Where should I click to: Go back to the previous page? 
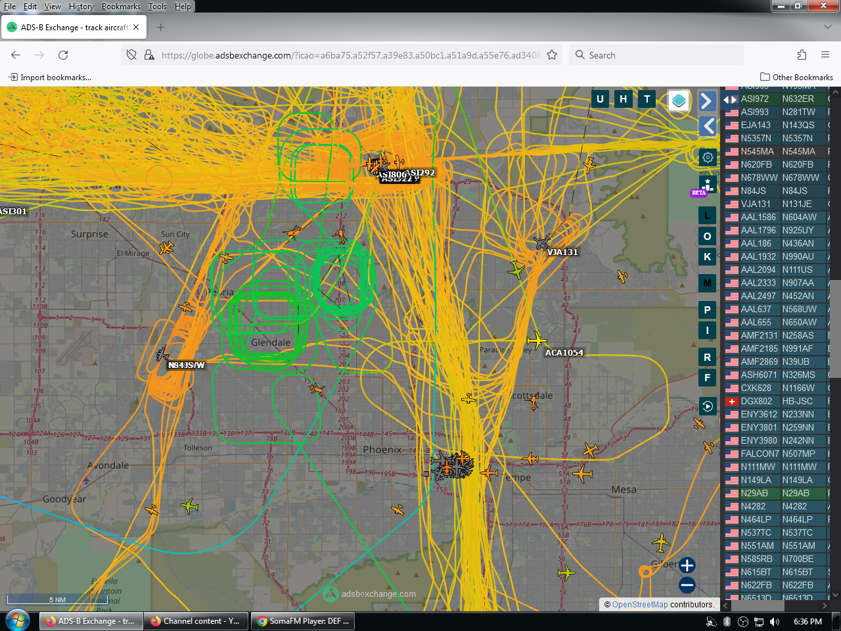(x=16, y=55)
